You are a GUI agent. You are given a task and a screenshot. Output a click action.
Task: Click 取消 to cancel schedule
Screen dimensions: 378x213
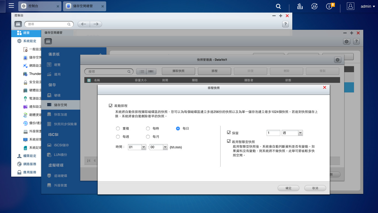pos(315,188)
